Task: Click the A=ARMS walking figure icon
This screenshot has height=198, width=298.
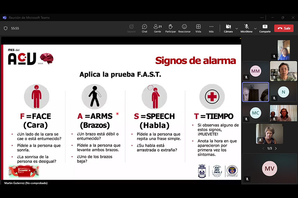Action: click(x=94, y=97)
